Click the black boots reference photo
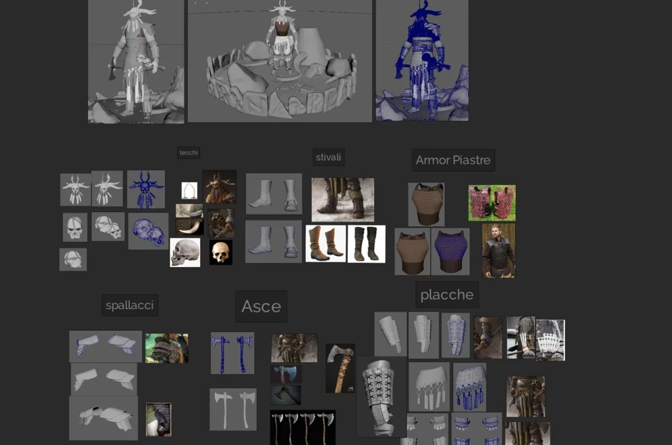 pos(366,244)
